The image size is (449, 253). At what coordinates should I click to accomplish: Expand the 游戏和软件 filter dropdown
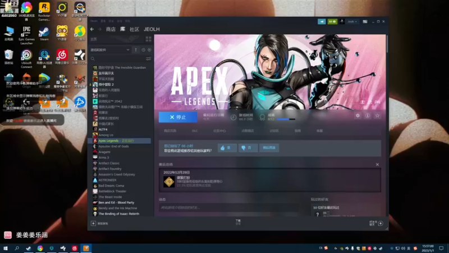click(110, 49)
